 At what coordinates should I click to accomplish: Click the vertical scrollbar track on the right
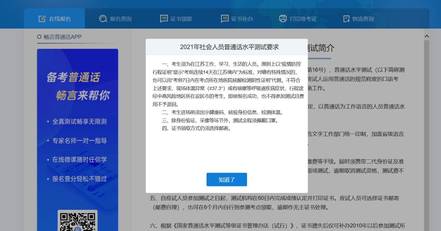[x=427, y=131]
